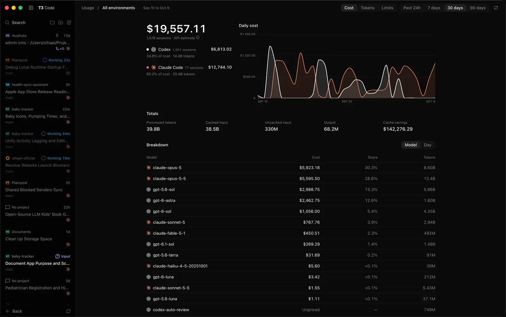Open the Resolve Website Launch Blockers thread
This screenshot has height=317, width=506.
[37, 165]
